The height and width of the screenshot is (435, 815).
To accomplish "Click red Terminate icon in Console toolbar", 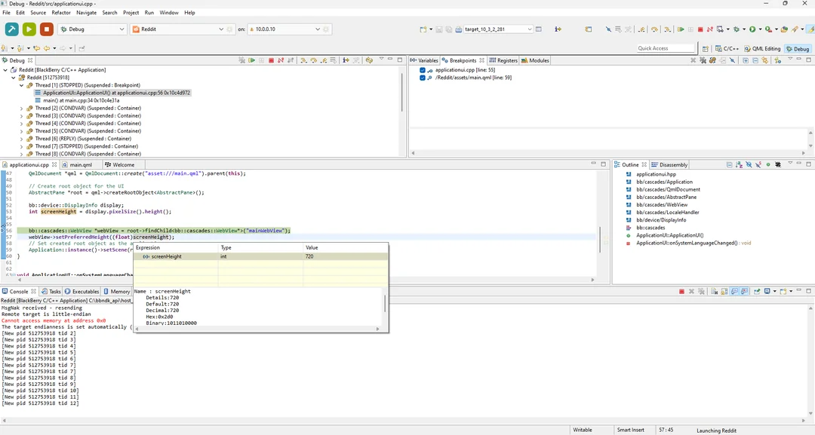I will (x=681, y=291).
